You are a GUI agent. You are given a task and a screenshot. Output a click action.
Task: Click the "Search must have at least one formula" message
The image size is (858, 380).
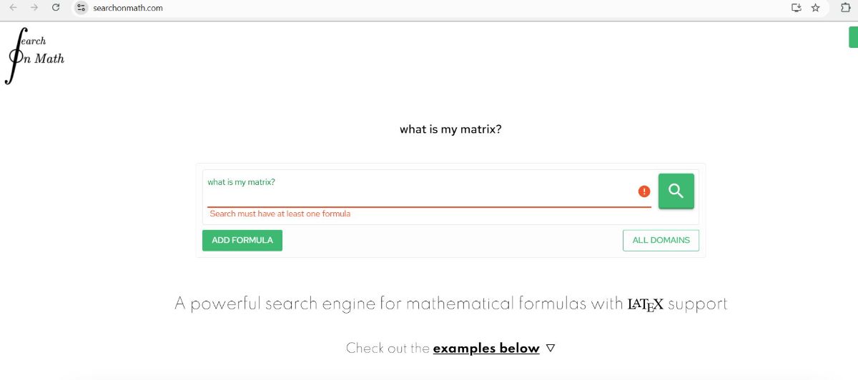(280, 214)
